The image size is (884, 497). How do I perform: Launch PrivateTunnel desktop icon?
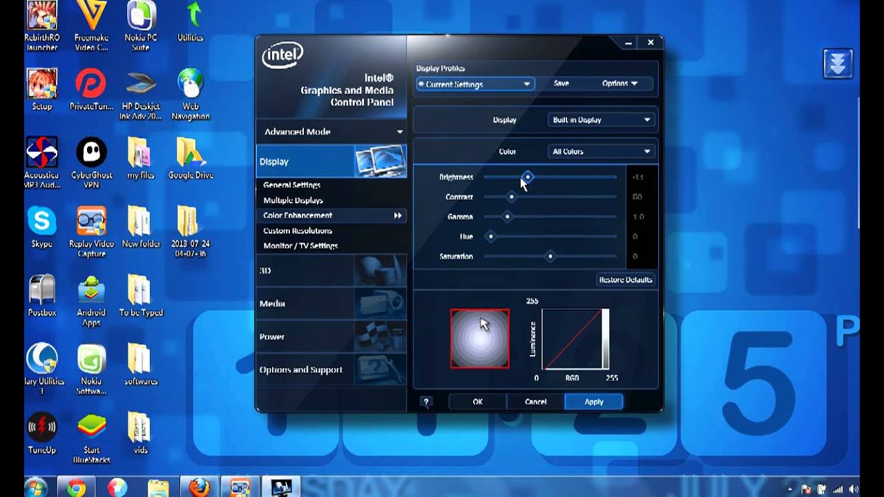click(x=91, y=90)
